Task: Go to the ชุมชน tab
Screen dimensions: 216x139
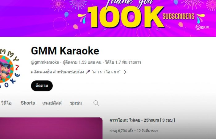Action: [x=76, y=103]
